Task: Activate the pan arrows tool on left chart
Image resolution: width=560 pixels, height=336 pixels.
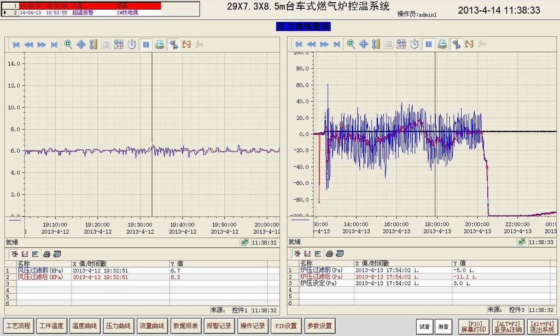Action: pos(81,44)
